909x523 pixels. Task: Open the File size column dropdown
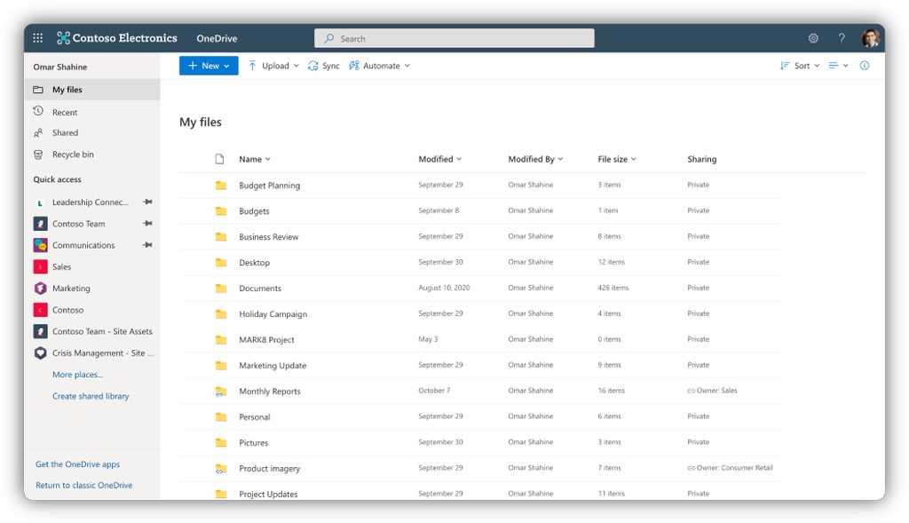pyautogui.click(x=617, y=159)
